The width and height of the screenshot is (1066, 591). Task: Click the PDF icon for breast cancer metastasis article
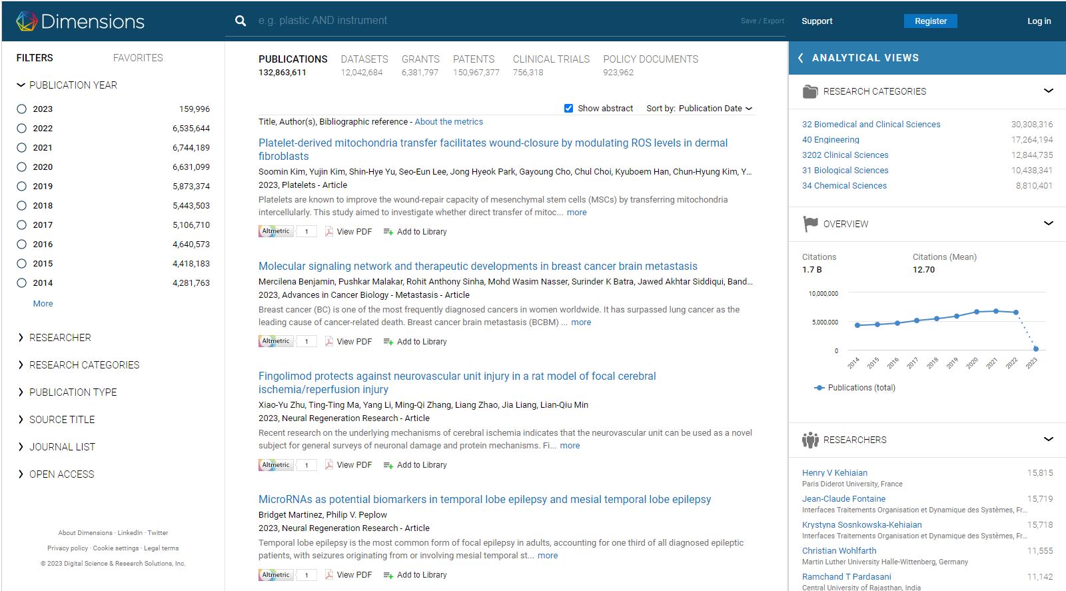329,341
